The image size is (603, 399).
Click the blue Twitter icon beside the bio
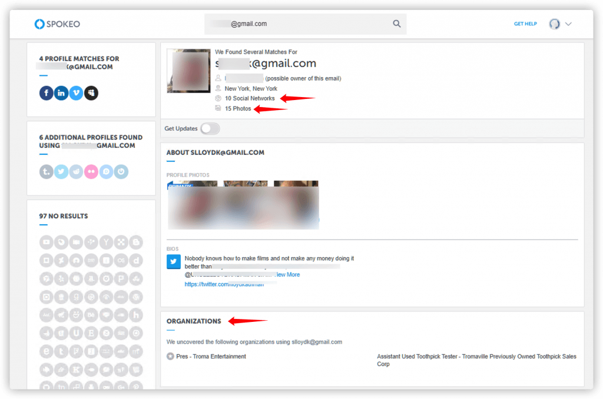tap(174, 261)
